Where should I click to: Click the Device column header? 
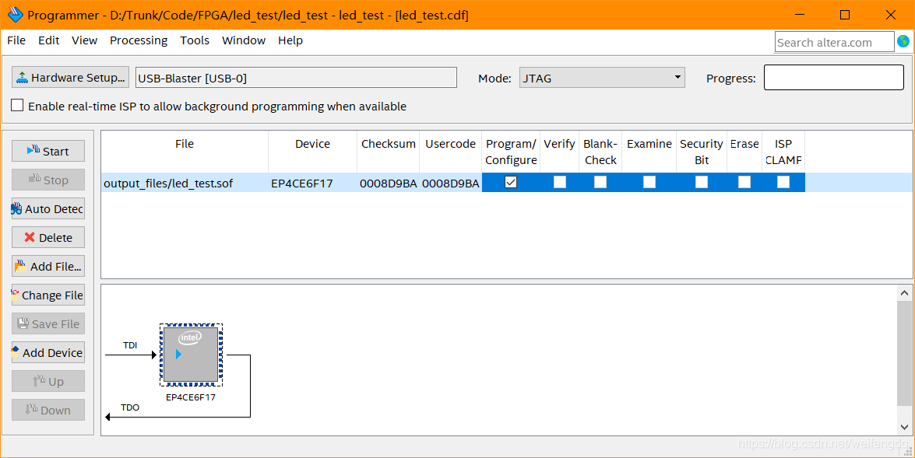coord(313,152)
